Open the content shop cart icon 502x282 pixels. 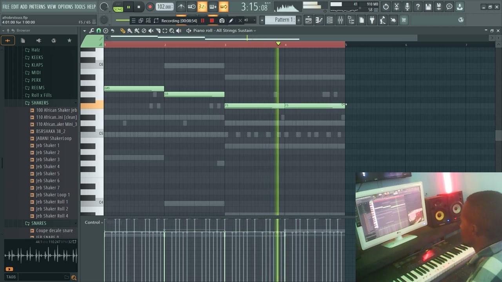pos(404,20)
